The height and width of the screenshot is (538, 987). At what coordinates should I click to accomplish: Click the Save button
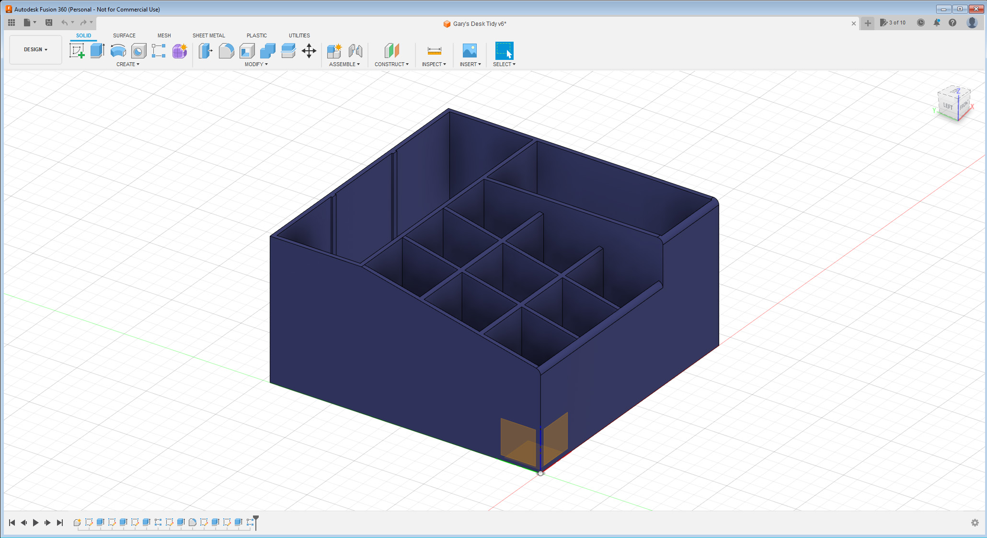pos(48,23)
